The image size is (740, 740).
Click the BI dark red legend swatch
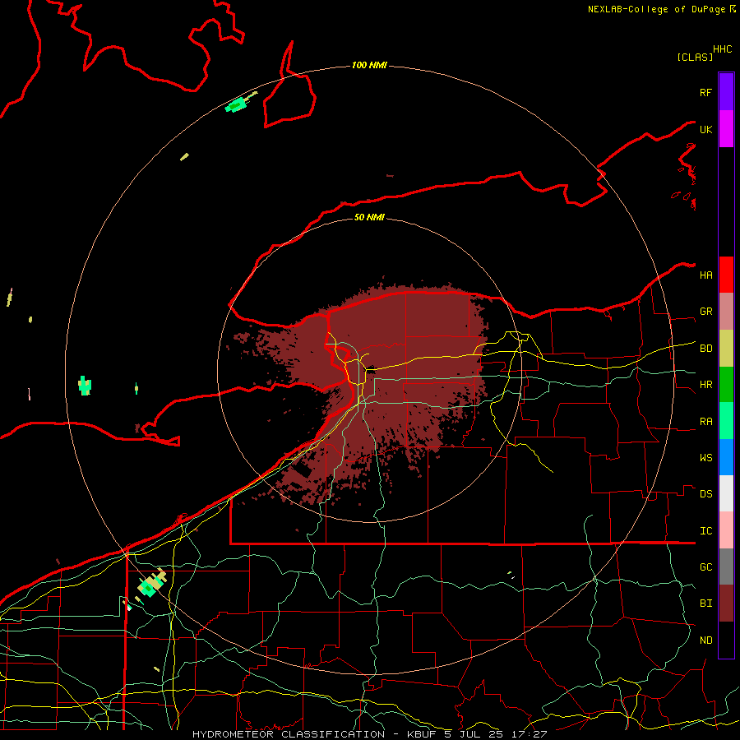coord(726,604)
